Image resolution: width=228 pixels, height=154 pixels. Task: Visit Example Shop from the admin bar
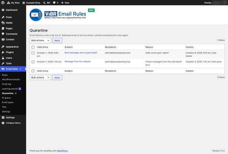(31, 3)
